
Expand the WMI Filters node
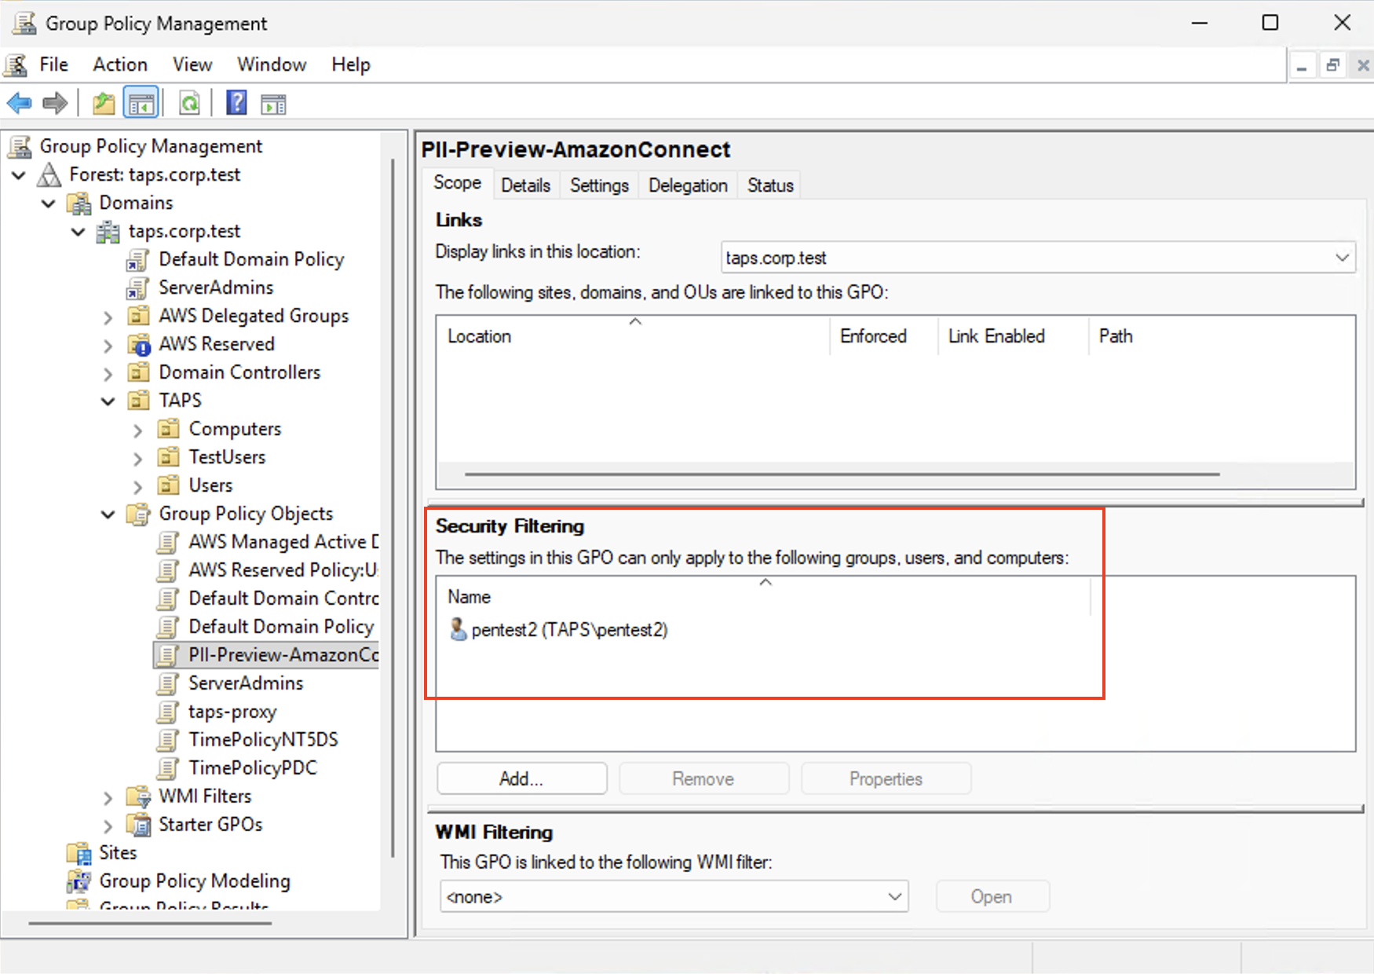(x=108, y=797)
